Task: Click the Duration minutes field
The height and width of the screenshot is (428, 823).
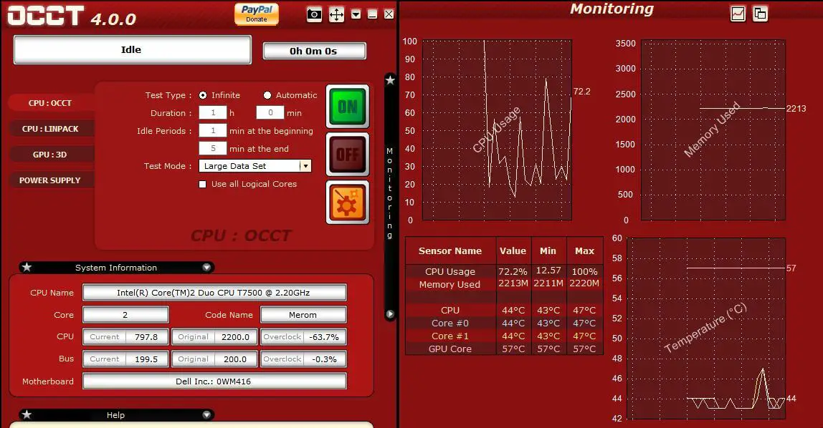Action: tap(270, 112)
